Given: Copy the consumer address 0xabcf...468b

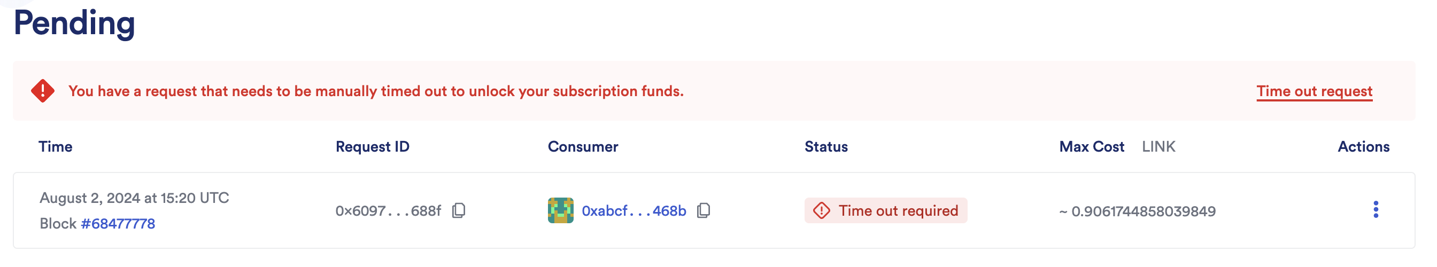Looking at the screenshot, I should [x=704, y=211].
